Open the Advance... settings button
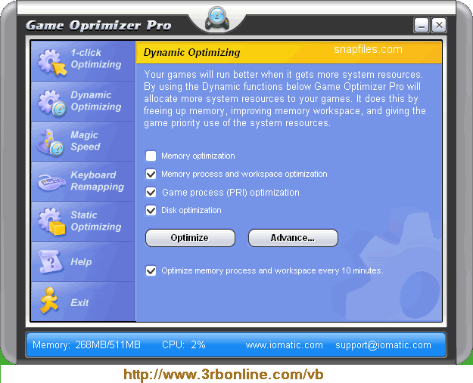Screen dimensions: 473x383 [x=293, y=238]
